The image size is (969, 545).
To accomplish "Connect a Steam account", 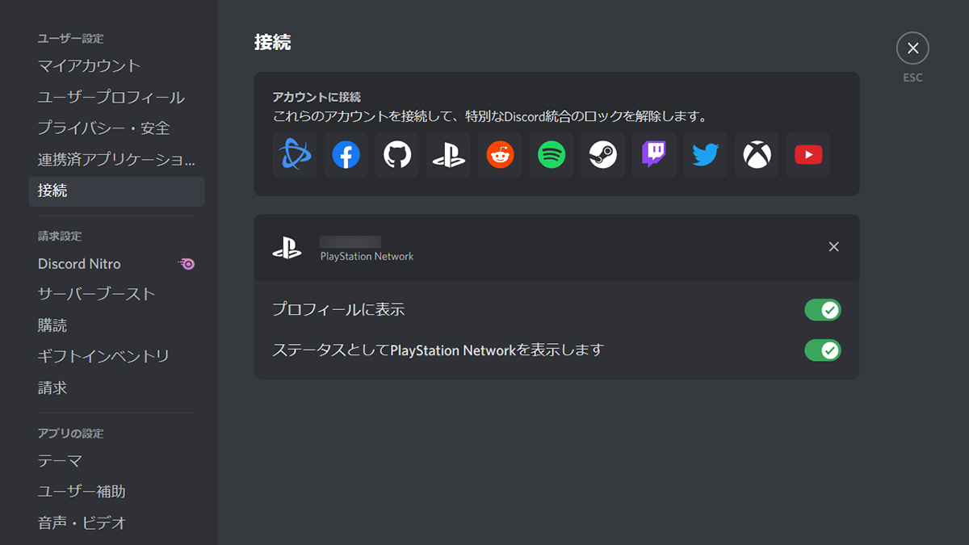I will (602, 155).
